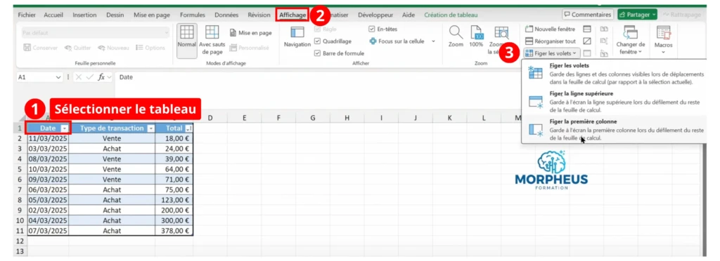Click the Masquer icon beside Réorganiser tout
The image size is (720, 261).
(x=587, y=41)
